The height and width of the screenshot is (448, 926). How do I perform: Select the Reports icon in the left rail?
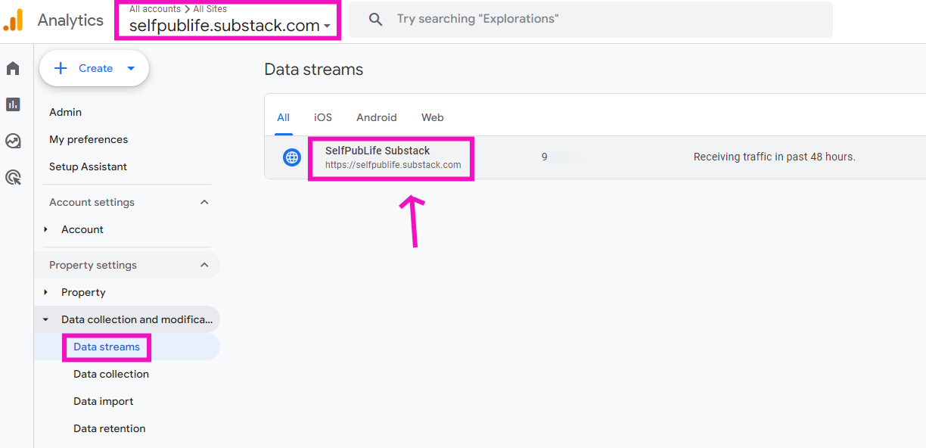click(x=12, y=104)
